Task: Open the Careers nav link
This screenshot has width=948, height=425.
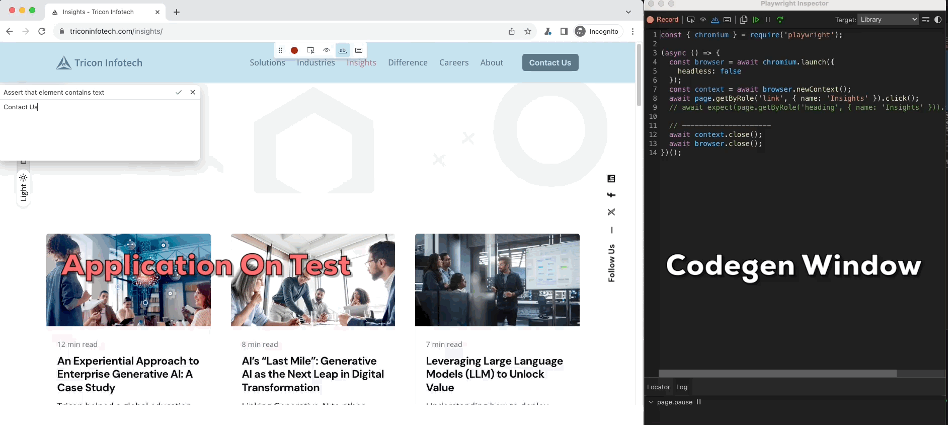Action: tap(454, 62)
